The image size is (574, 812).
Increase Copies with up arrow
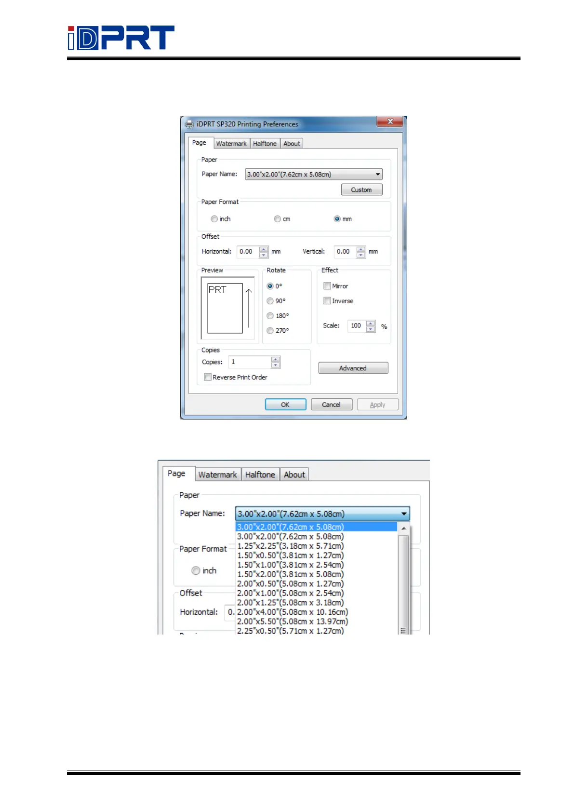[275, 359]
